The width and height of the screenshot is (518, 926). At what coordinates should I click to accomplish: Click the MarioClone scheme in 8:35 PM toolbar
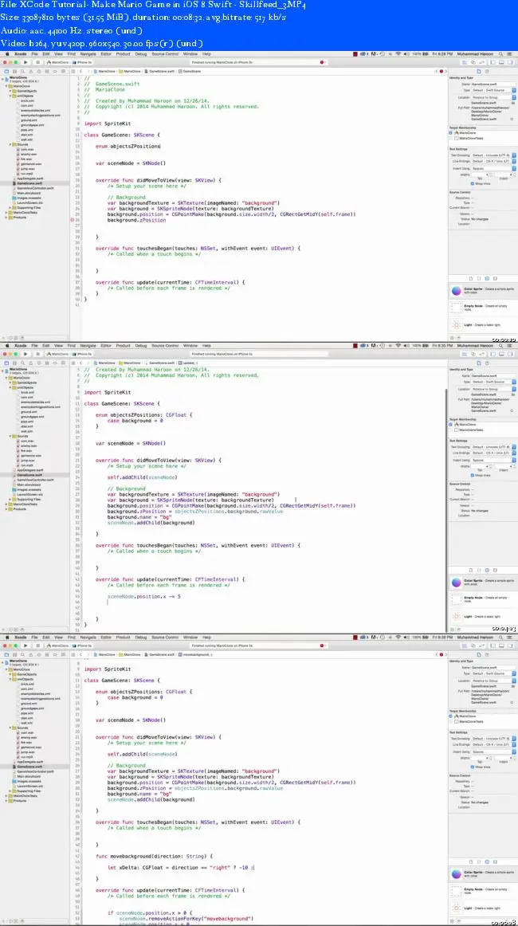(58, 354)
